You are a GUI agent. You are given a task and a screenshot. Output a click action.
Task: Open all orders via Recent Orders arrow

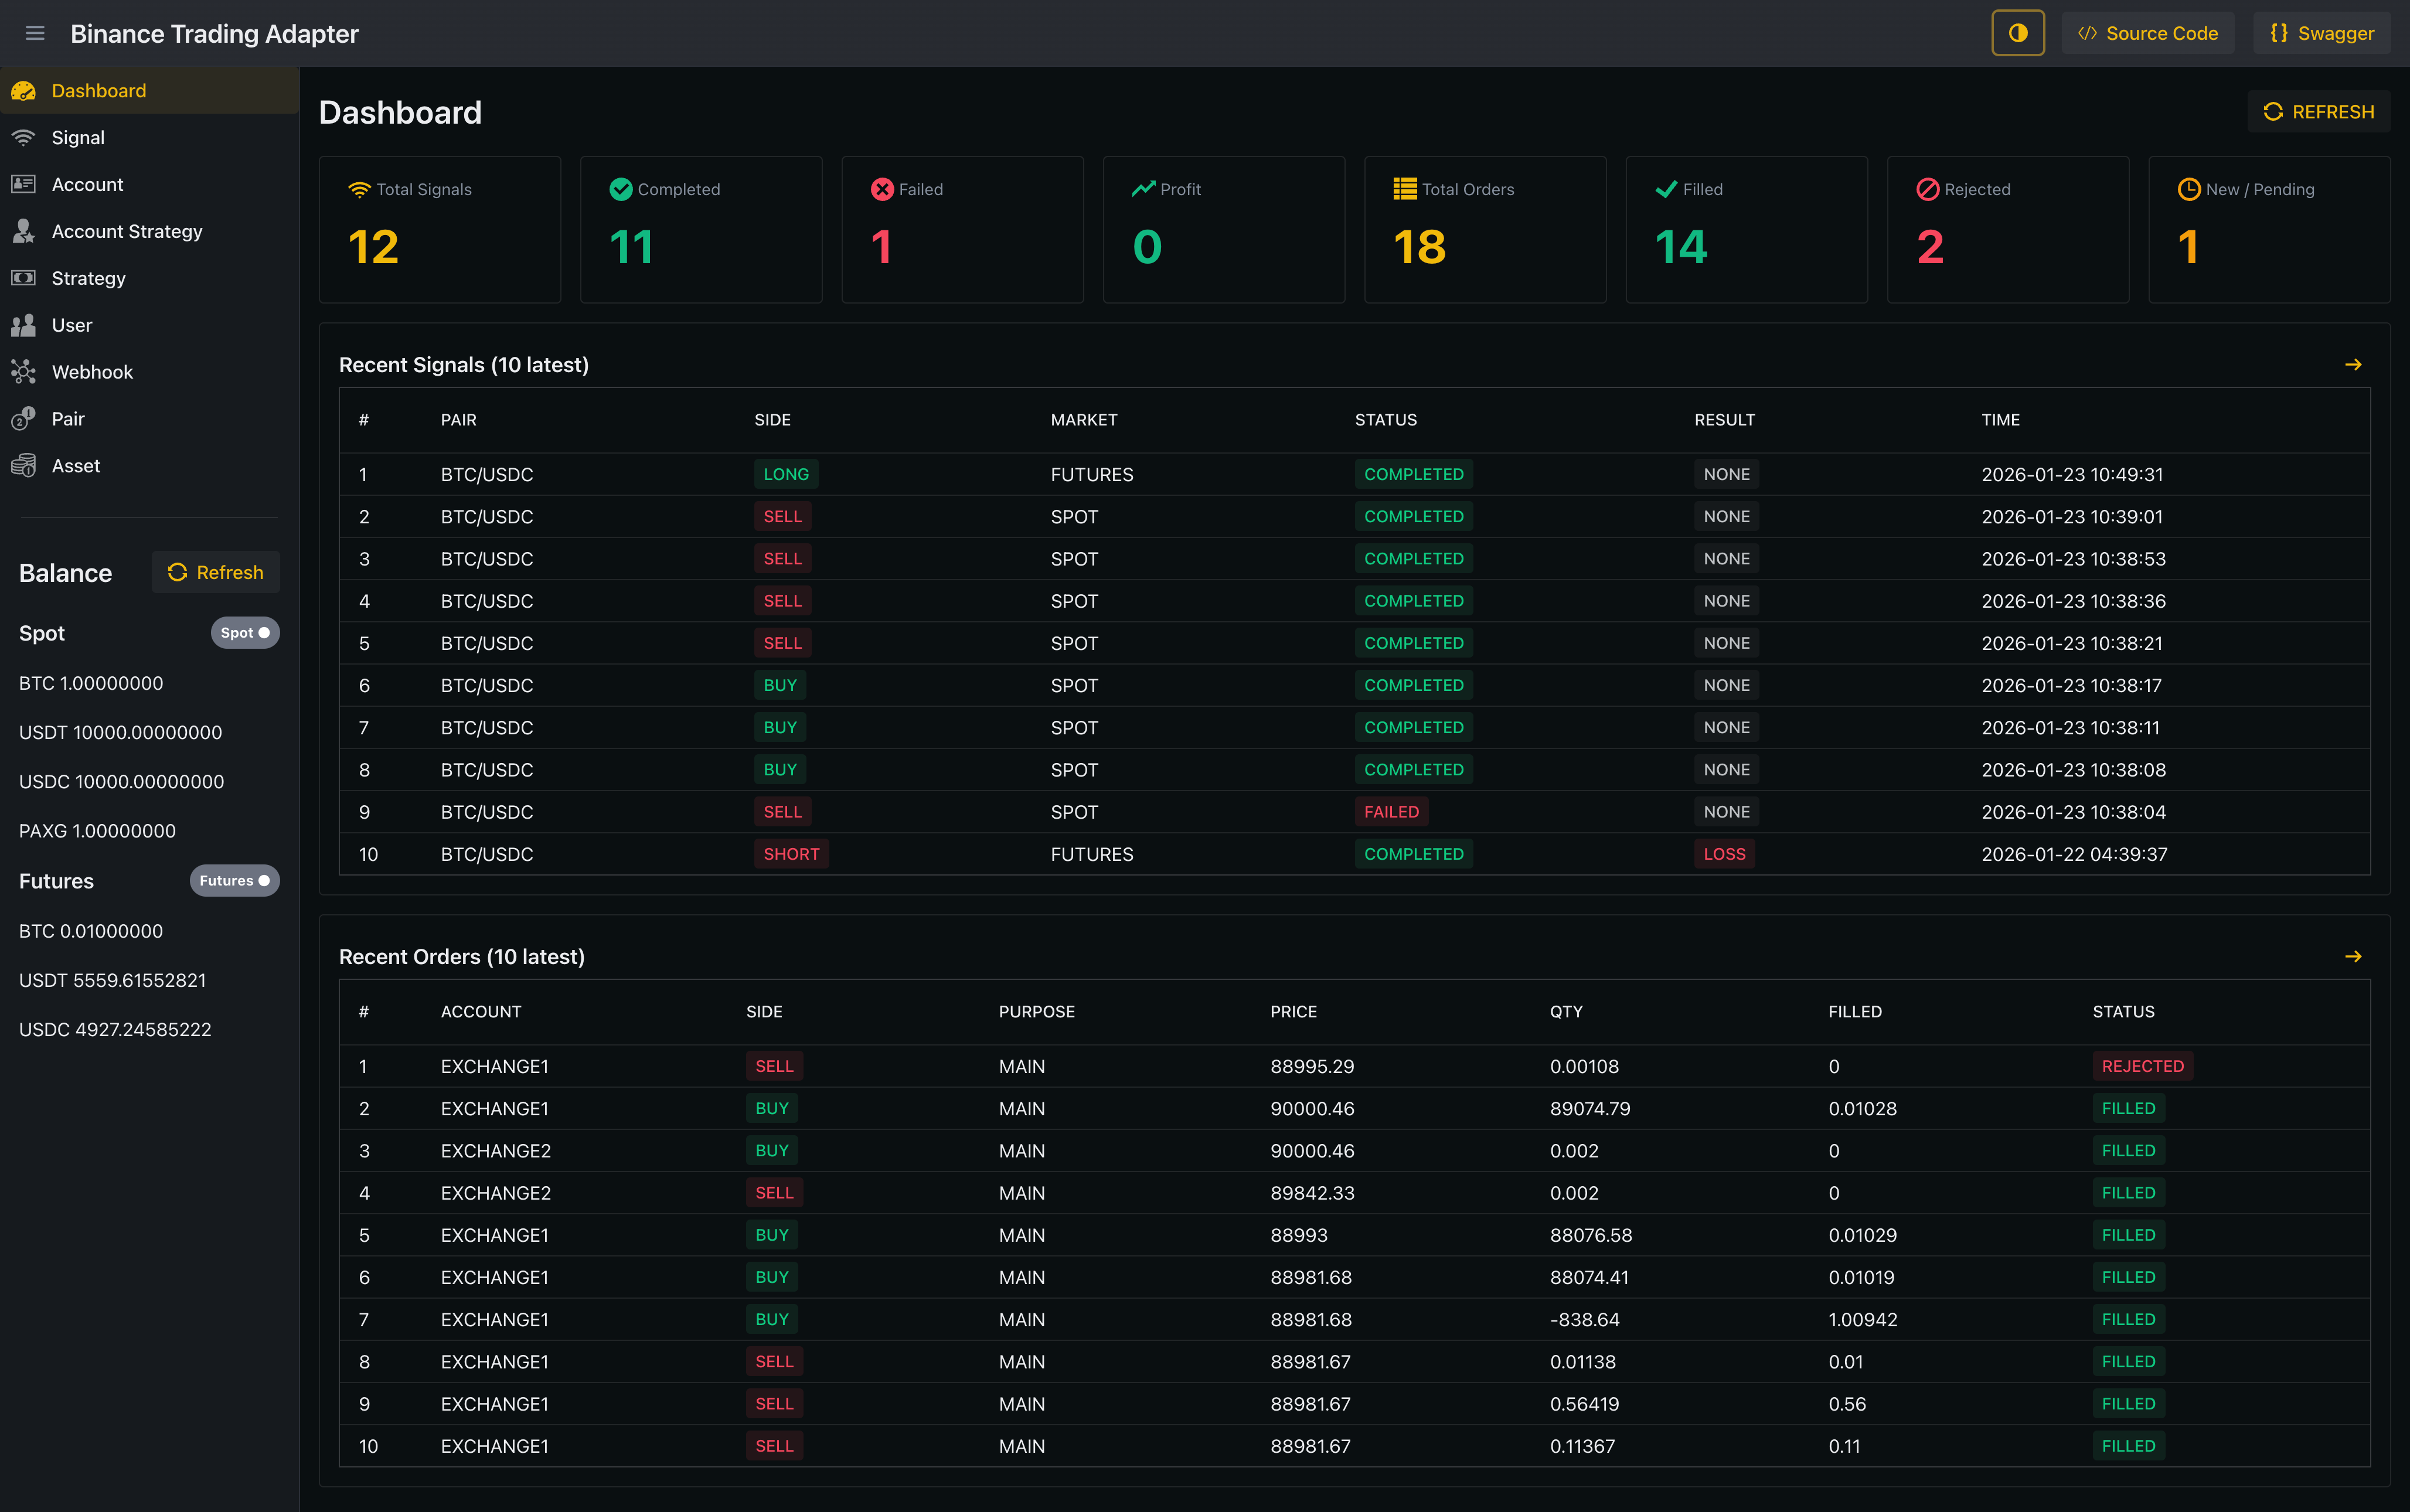tap(2353, 957)
